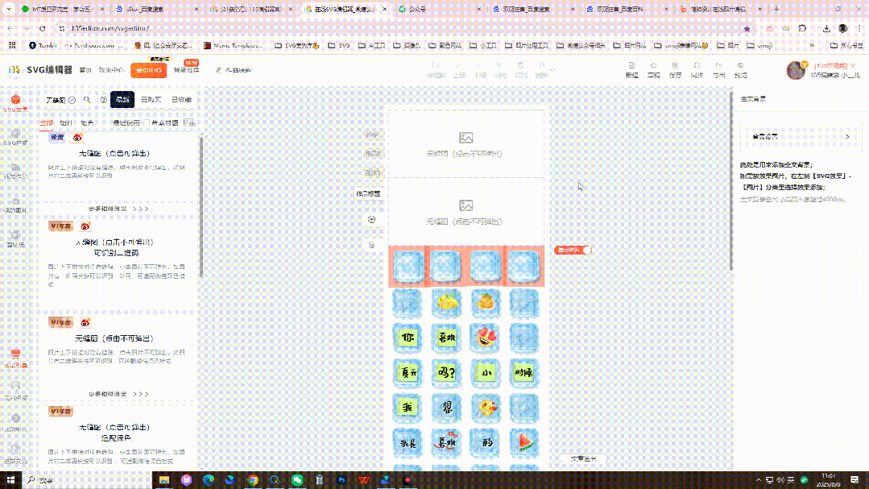Click the 作品标题 side label

(369, 194)
